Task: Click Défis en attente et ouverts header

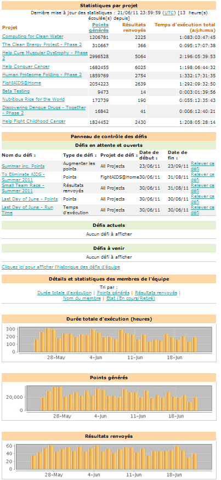Action: click(109, 145)
